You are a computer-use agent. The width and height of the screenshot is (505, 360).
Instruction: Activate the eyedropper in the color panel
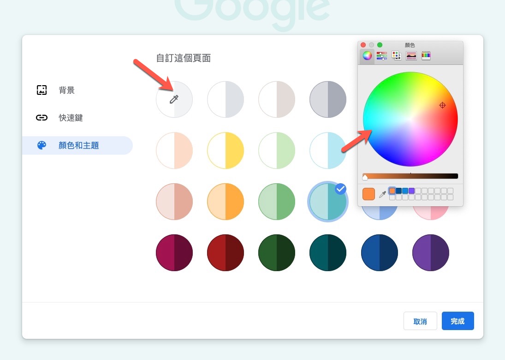pyautogui.click(x=382, y=195)
